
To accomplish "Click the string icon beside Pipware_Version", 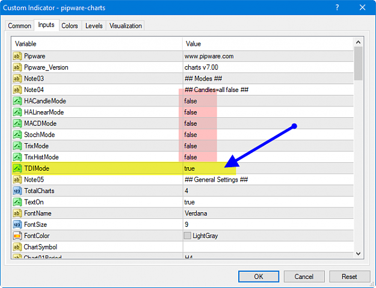I will 17,67.
